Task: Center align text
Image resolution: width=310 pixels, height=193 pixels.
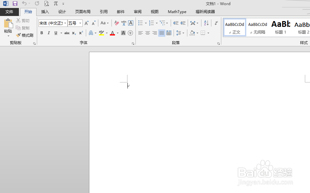Action: [x=148, y=33]
